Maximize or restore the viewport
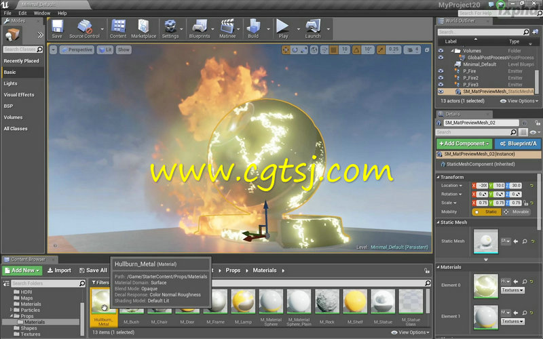Image resolution: width=543 pixels, height=339 pixels. 427,49
